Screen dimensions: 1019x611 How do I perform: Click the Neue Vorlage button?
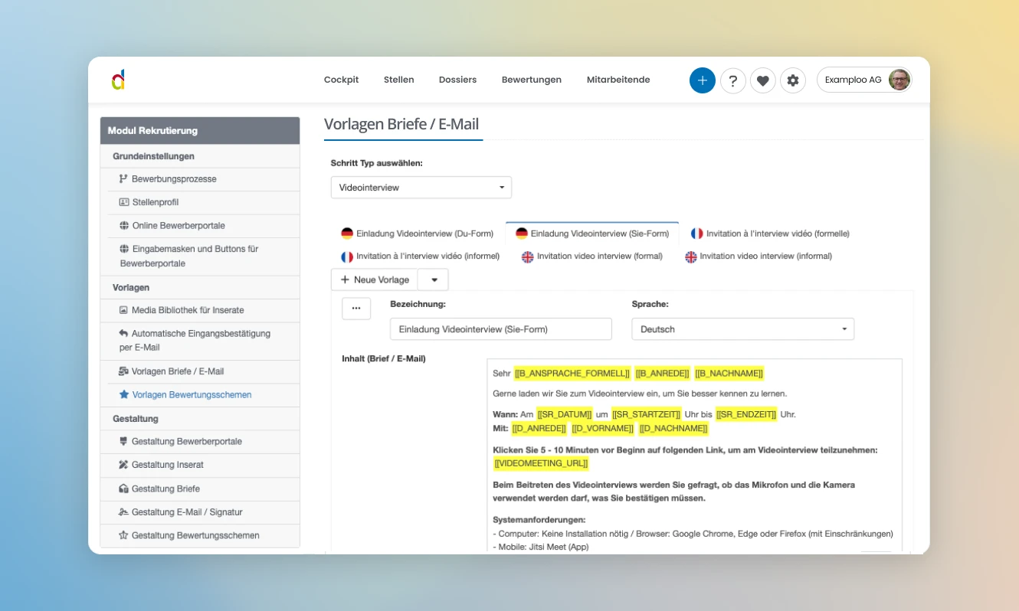(x=375, y=279)
